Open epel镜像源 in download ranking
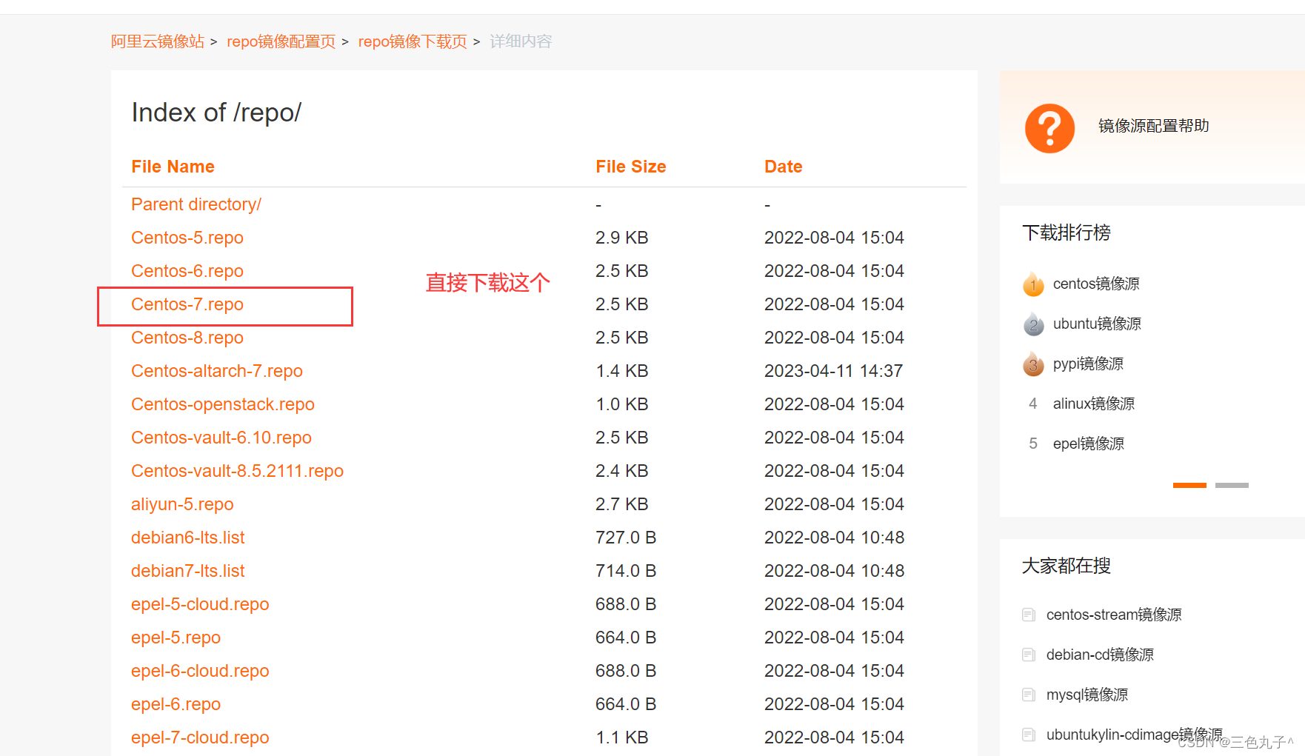This screenshot has height=756, width=1305. click(1089, 444)
